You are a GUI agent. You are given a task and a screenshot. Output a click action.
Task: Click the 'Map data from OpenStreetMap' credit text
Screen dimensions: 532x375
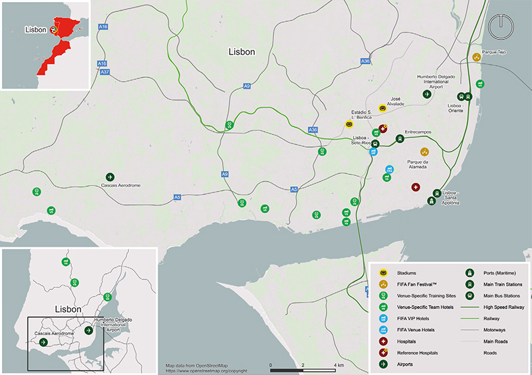pos(196,366)
